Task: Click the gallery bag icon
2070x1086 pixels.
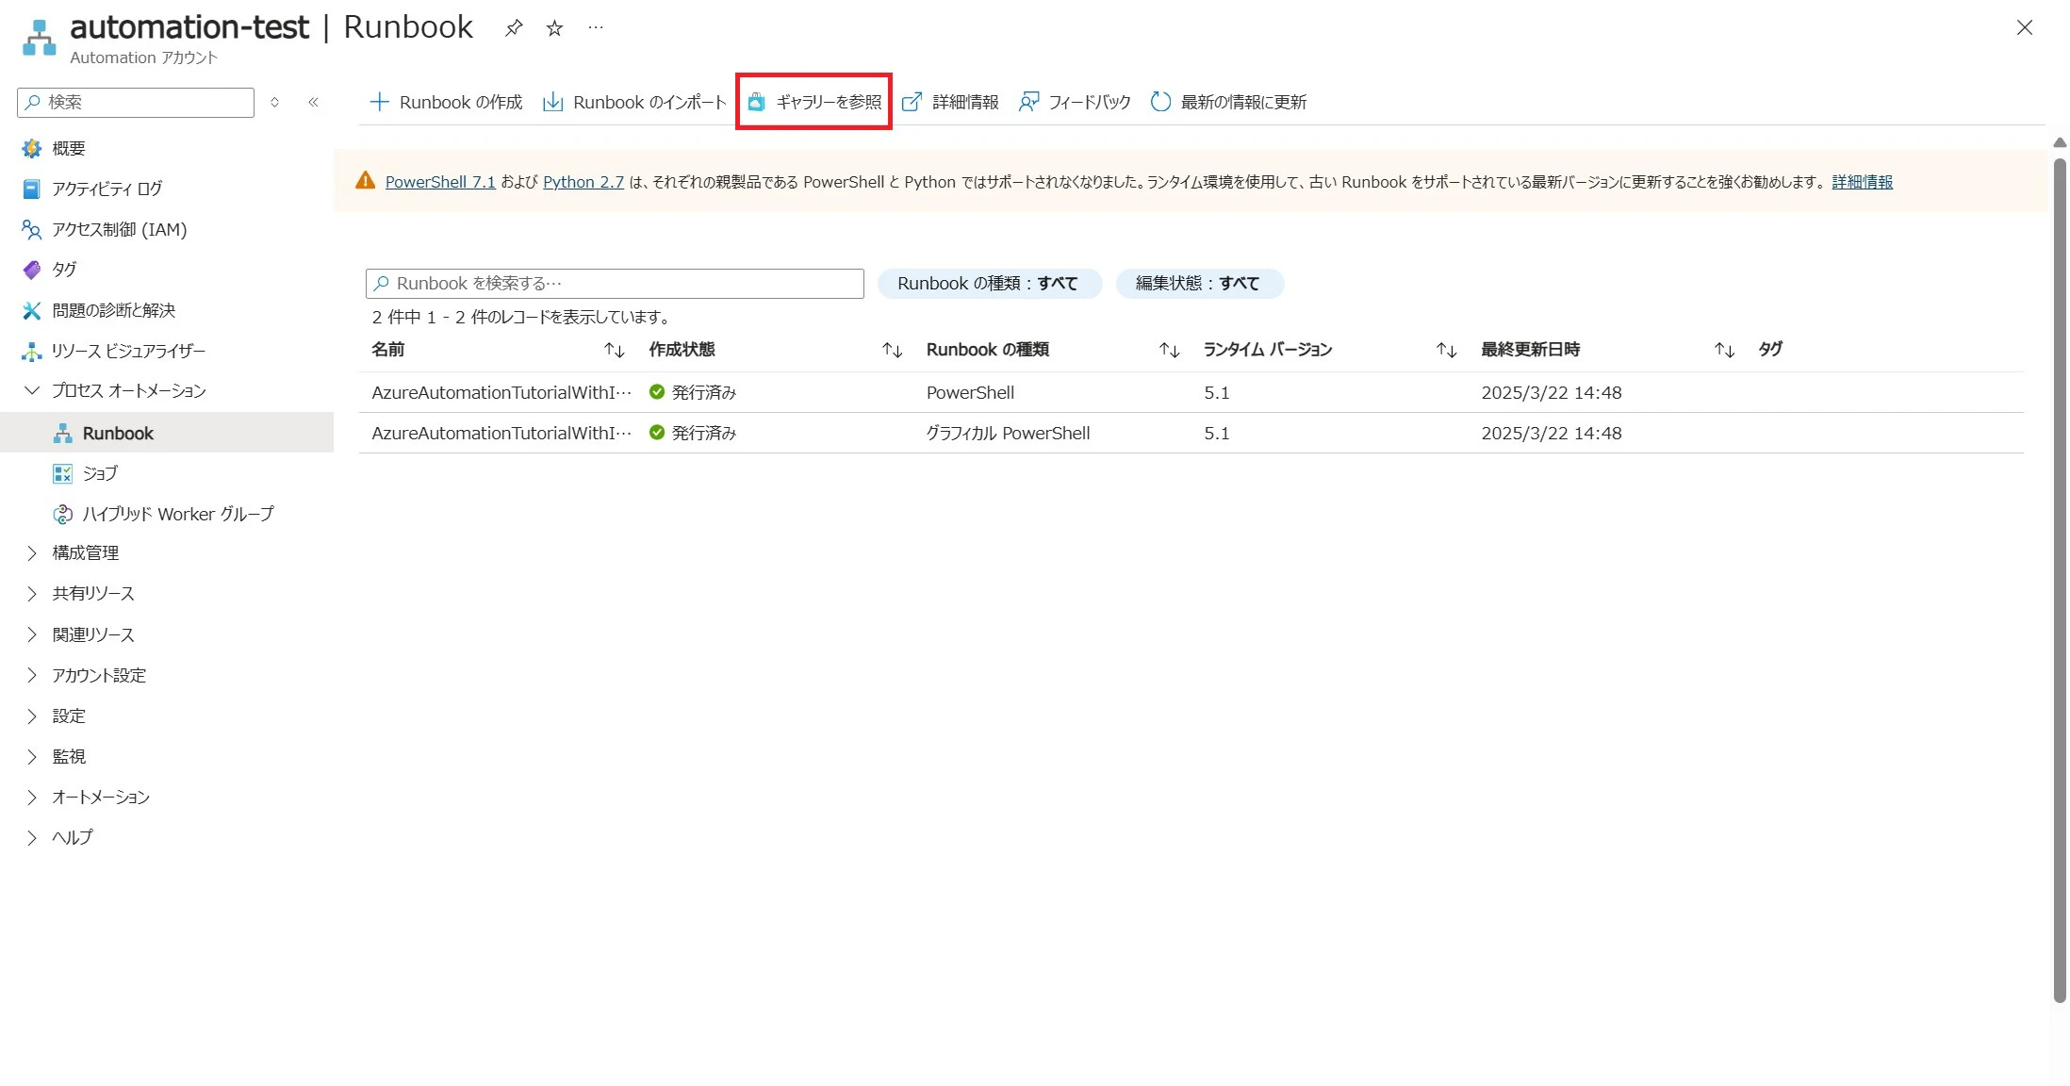Action: coord(756,102)
